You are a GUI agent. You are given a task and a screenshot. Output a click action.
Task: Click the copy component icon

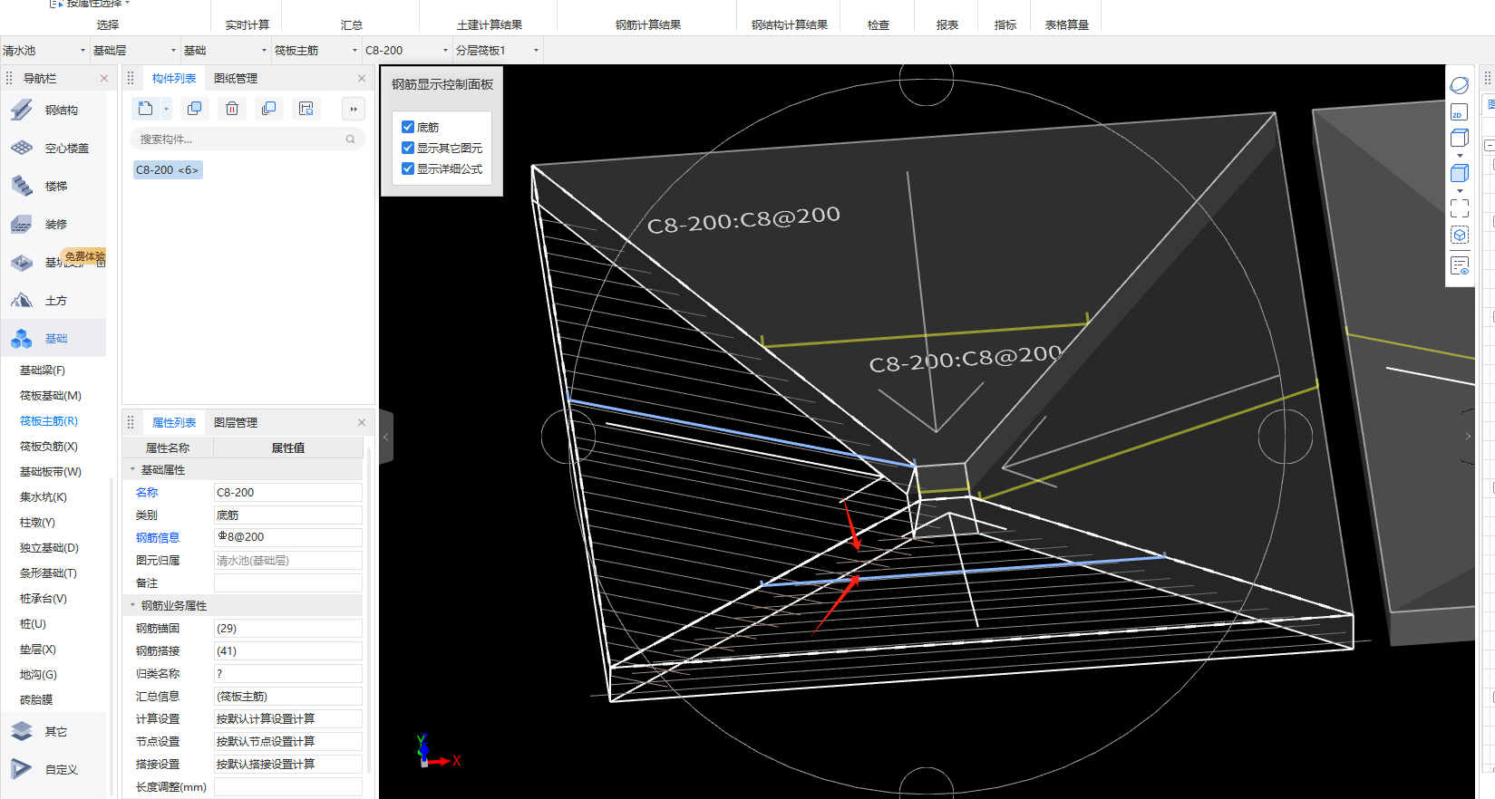click(194, 109)
